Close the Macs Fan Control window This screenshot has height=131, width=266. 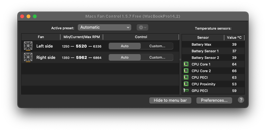[x=22, y=16]
